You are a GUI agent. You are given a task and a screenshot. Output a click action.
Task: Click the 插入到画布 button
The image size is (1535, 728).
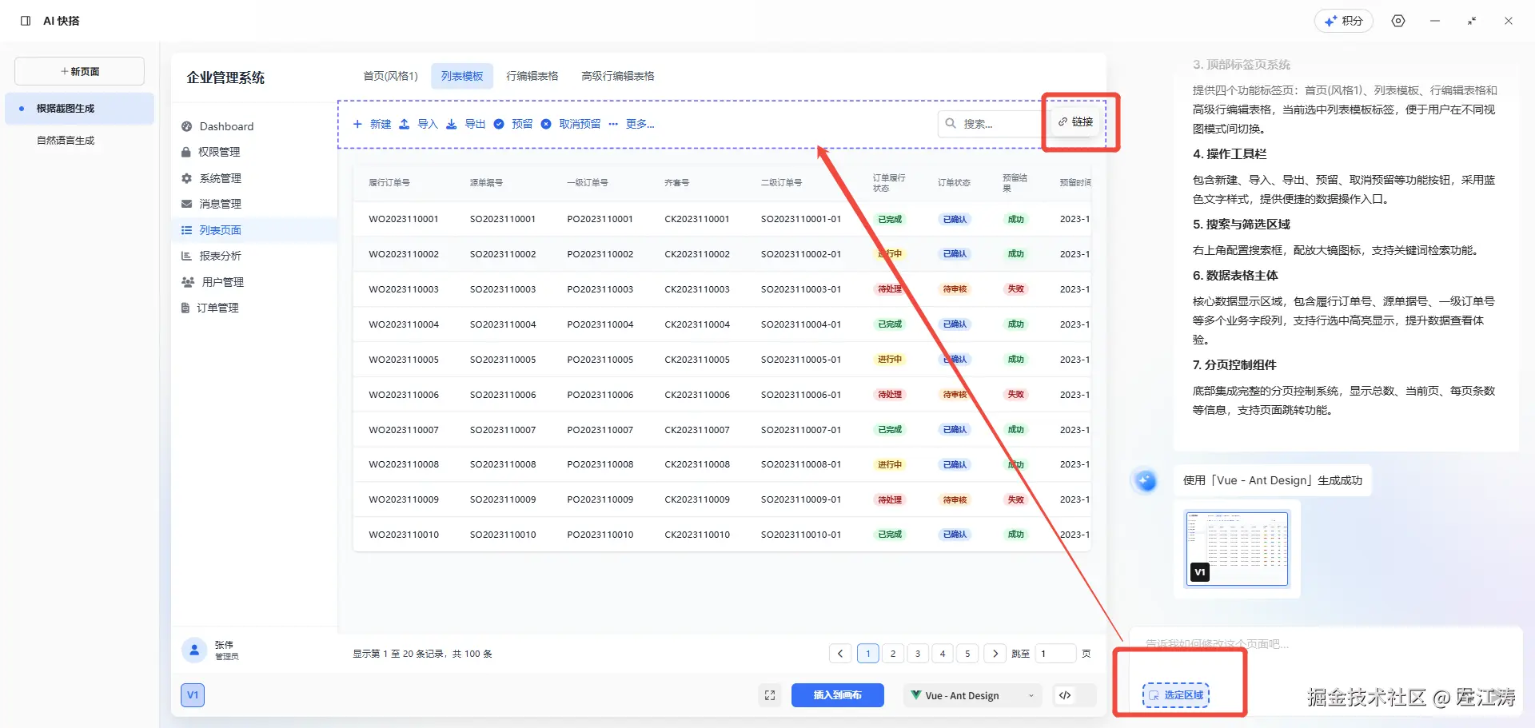838,695
